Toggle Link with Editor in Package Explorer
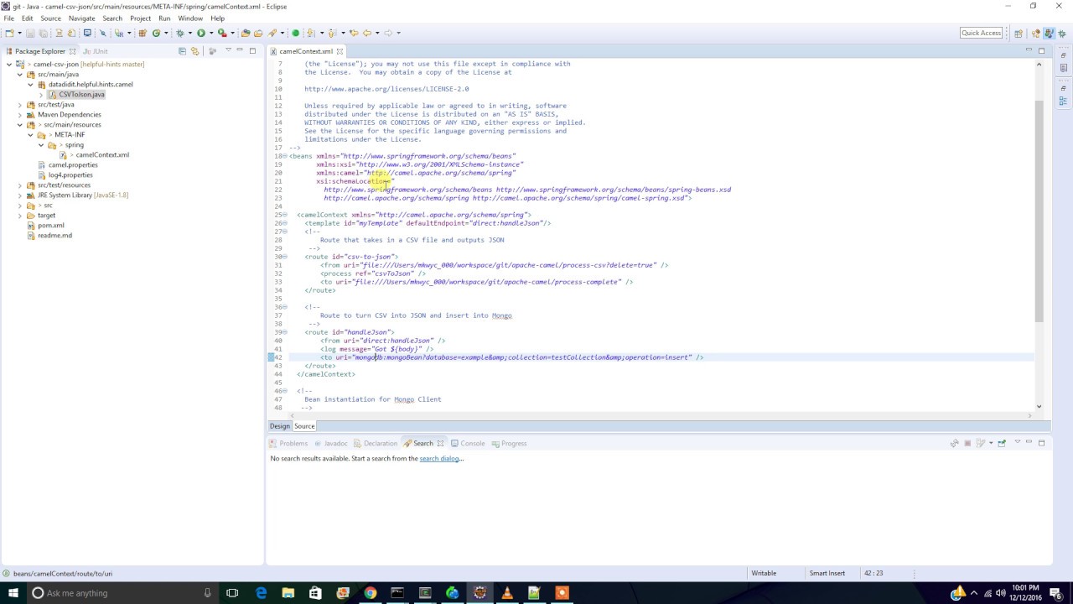This screenshot has height=604, width=1073. [x=194, y=51]
